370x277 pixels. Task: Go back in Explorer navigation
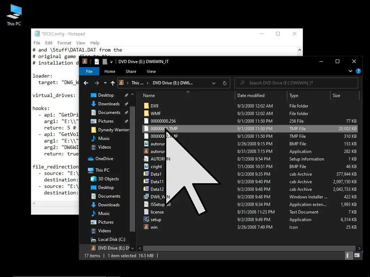pos(86,83)
